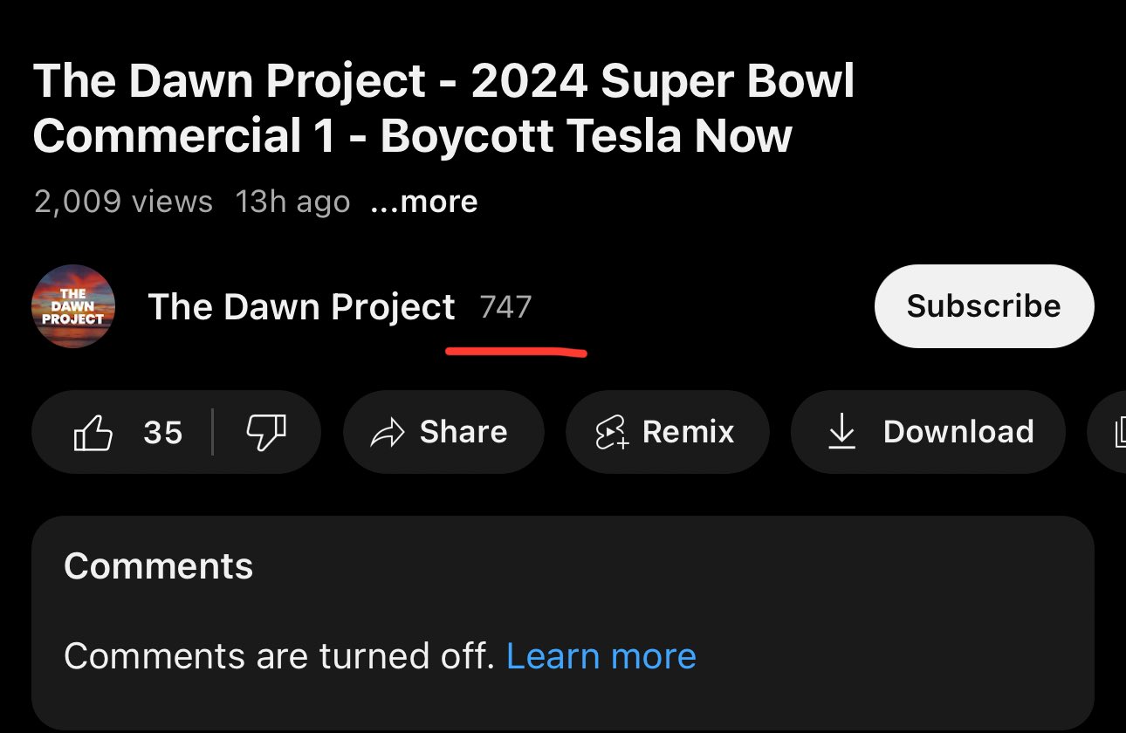Tap the thumbs-down dislike icon
Image resolution: width=1126 pixels, height=733 pixels.
266,432
